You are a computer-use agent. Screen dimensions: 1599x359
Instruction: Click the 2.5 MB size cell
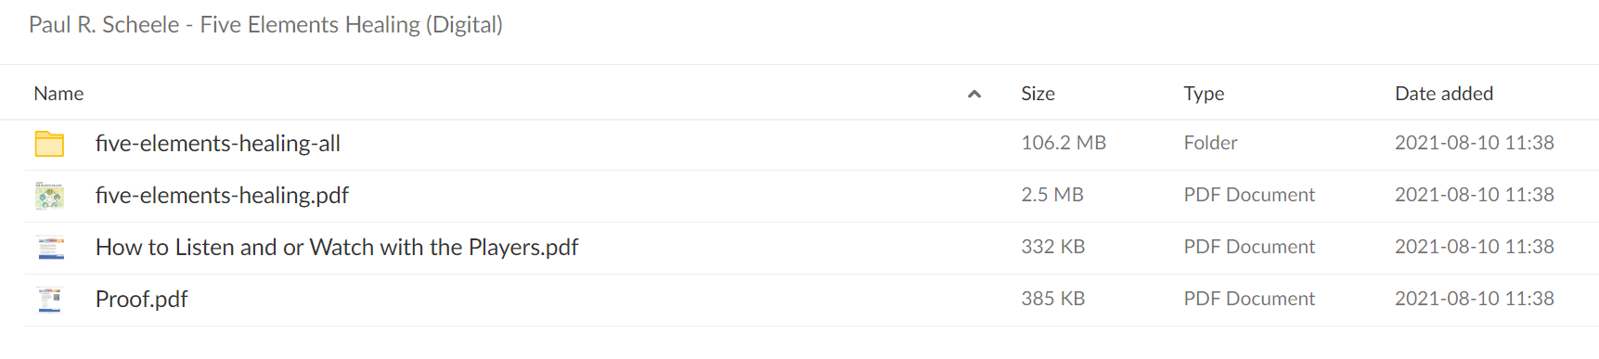(1052, 195)
